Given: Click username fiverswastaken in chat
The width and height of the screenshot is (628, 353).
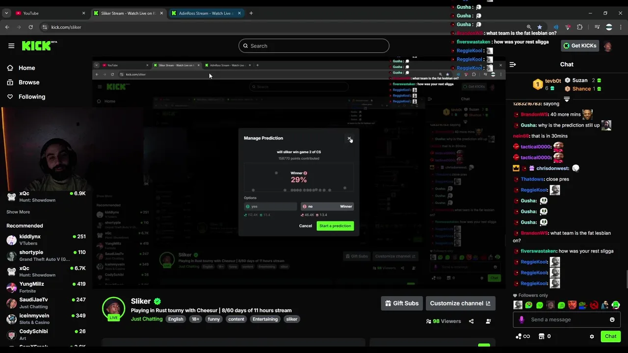Looking at the screenshot, I should point(538,251).
